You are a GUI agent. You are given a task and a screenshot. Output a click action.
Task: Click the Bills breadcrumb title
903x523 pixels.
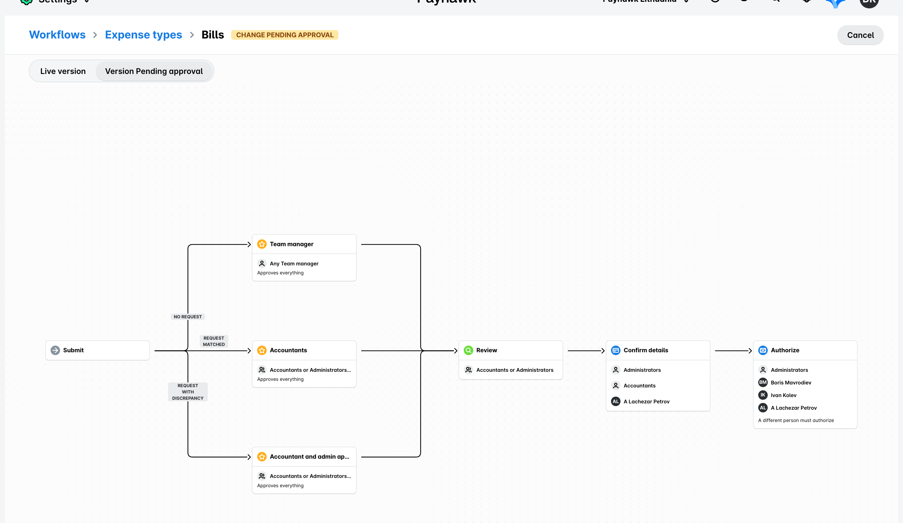[213, 35]
